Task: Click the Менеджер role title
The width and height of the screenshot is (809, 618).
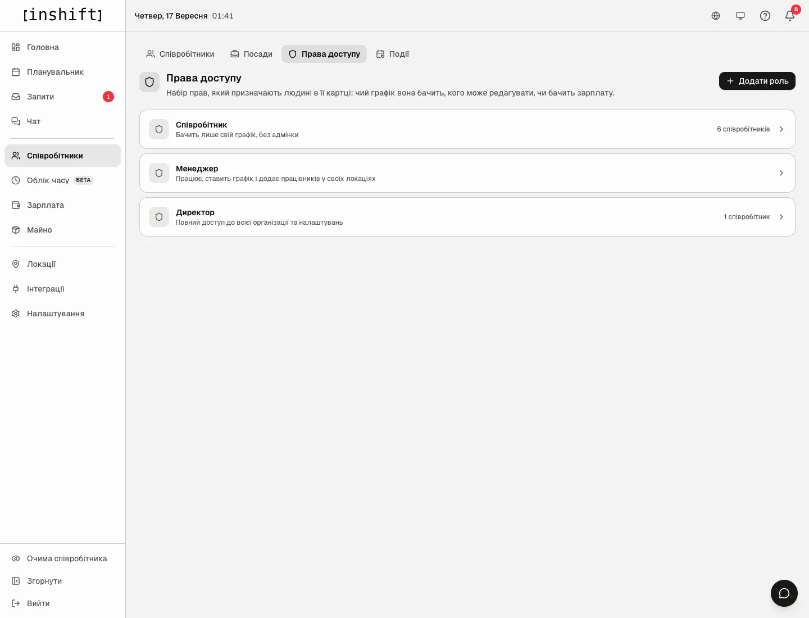Action: (x=197, y=169)
